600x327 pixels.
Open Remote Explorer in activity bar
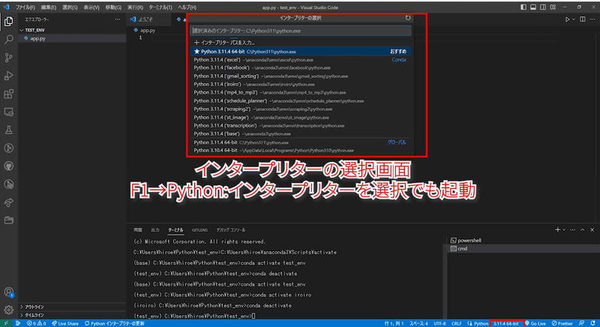(8, 112)
